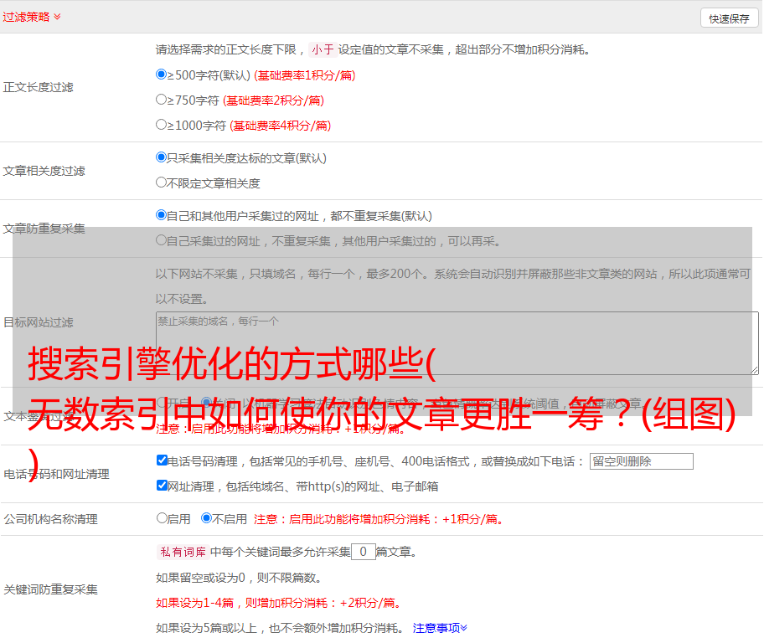Choose the ≥1000字符 length filter
764x643 pixels.
click(x=162, y=125)
